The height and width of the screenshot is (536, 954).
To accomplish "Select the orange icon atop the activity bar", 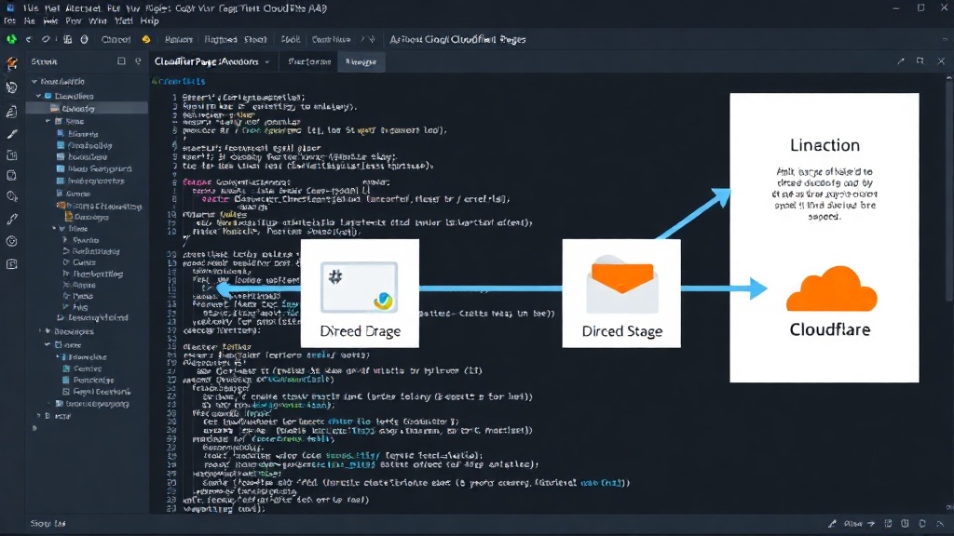I will click(x=11, y=63).
